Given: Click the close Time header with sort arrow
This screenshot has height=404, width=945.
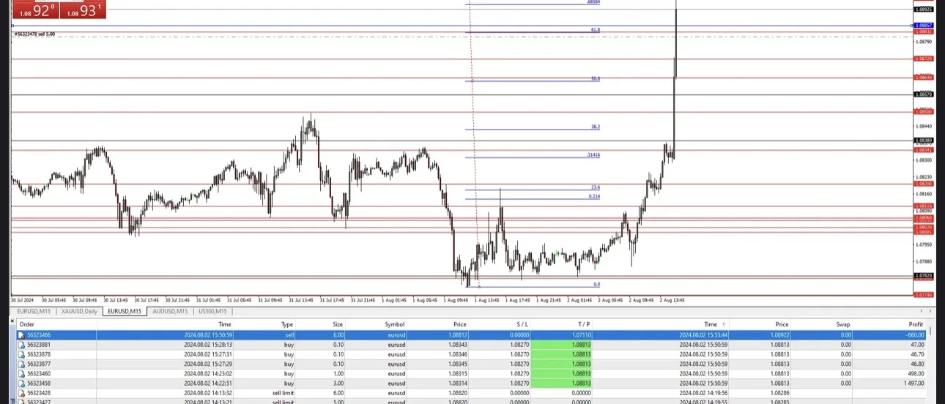Looking at the screenshot, I should pyautogui.click(x=714, y=324).
